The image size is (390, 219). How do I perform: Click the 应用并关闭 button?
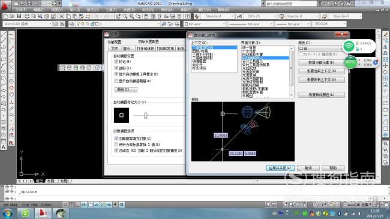(280, 168)
